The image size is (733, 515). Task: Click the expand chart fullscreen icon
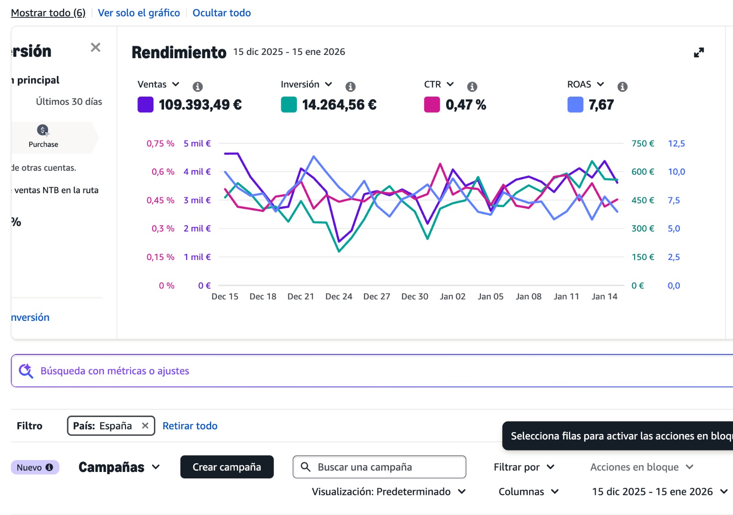point(699,53)
